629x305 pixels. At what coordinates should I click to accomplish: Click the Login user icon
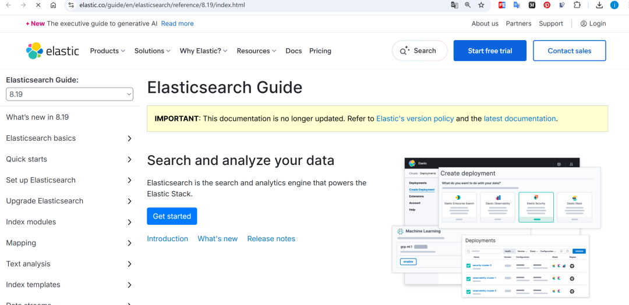coord(583,24)
